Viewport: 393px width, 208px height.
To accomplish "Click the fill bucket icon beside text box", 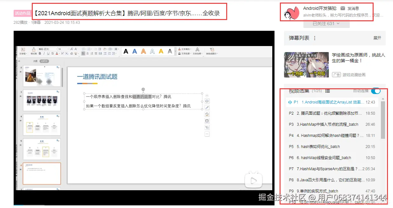I will (207, 114).
